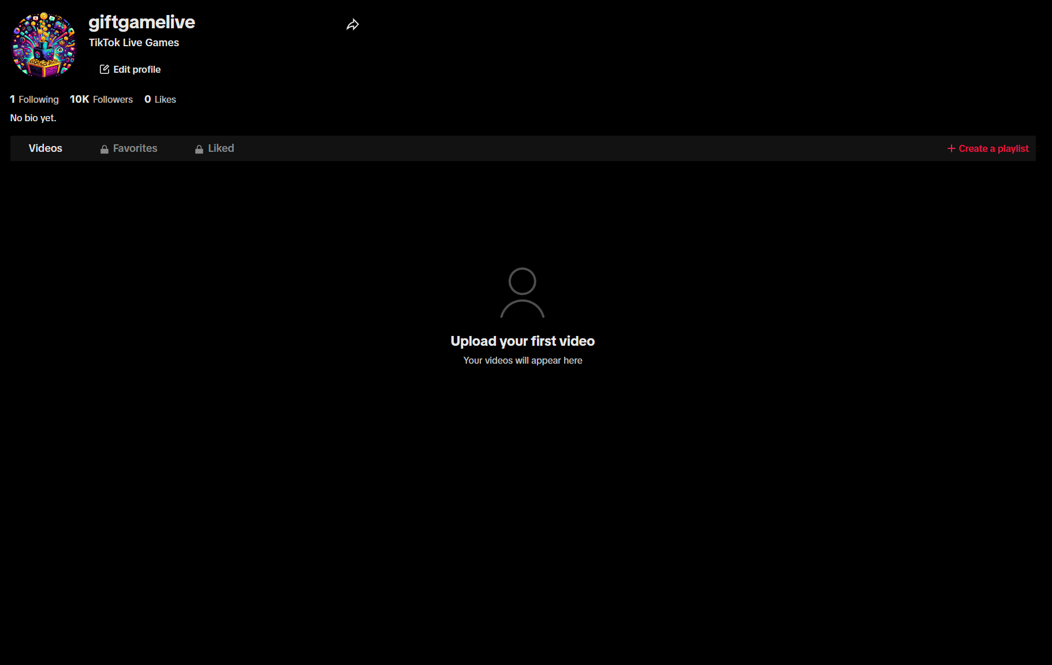This screenshot has width=1052, height=665.
Task: Click Create a playlist
Action: pos(988,148)
